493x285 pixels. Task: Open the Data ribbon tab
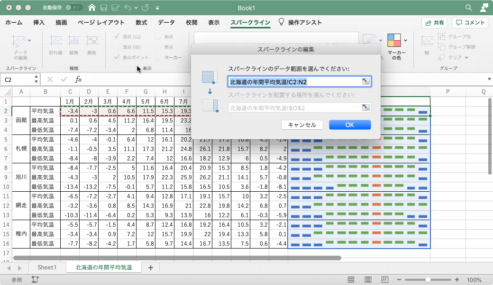(166, 22)
